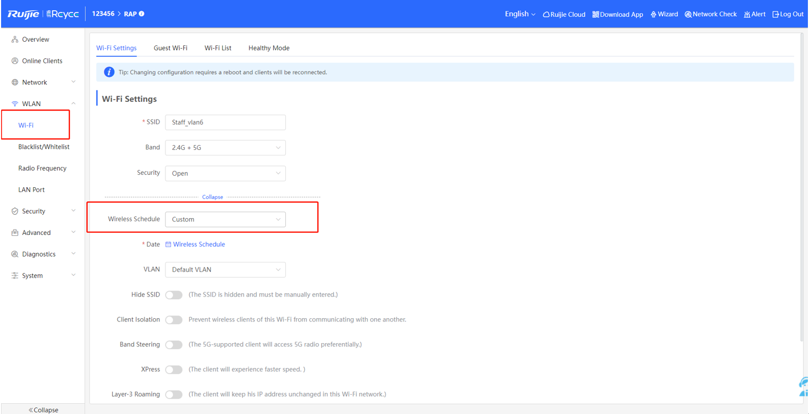The height and width of the screenshot is (414, 809).
Task: Click into the SSID text field
Action: 225,122
